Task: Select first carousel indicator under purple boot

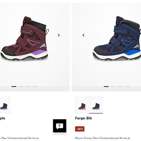Action: [x=14, y=87]
